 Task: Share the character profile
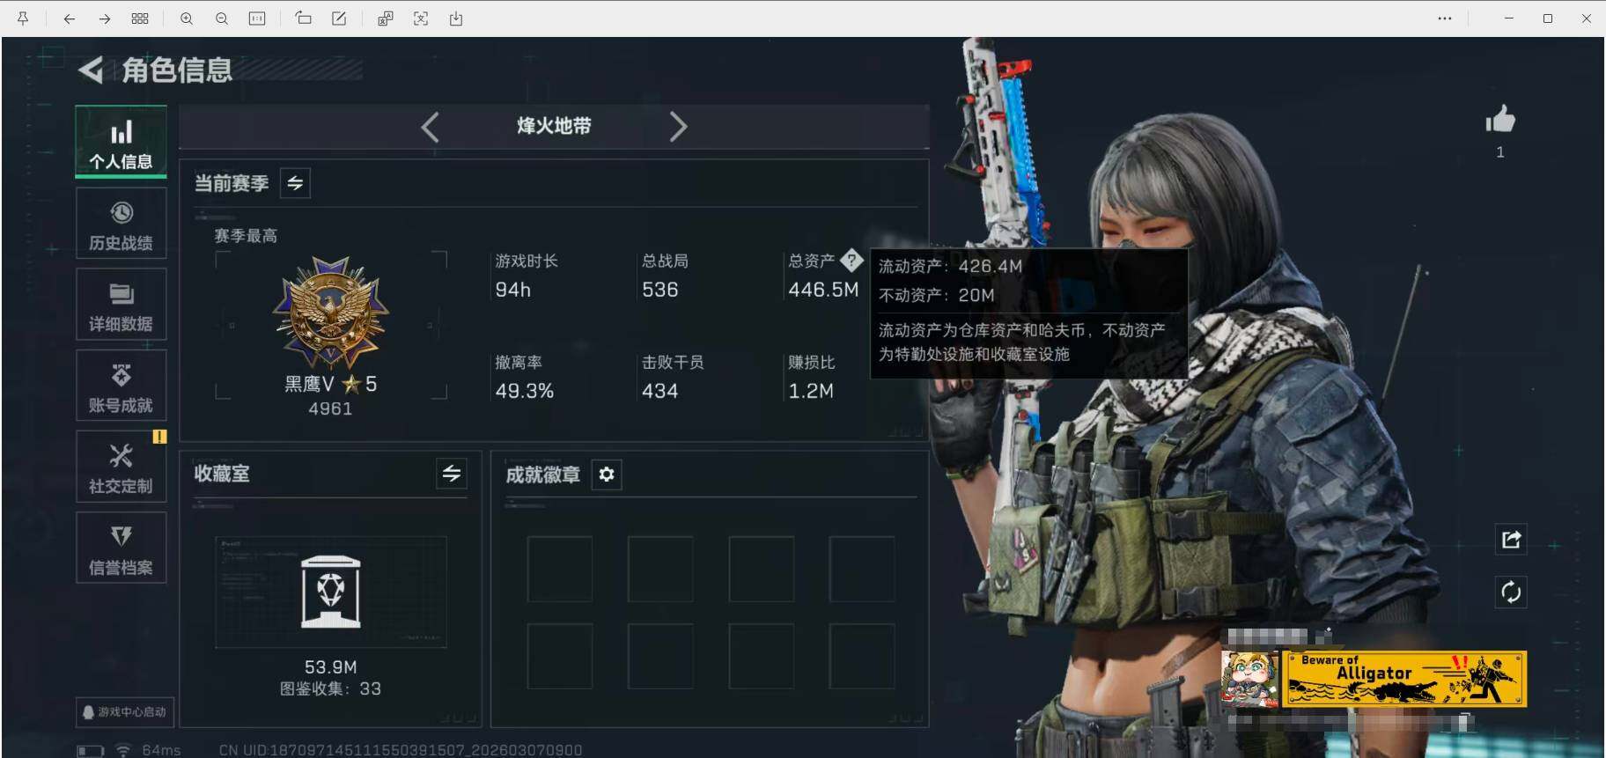point(1511,540)
